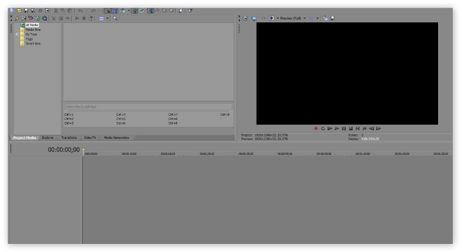Click the Ctrl+1 tag shortcut

[x=69, y=115]
